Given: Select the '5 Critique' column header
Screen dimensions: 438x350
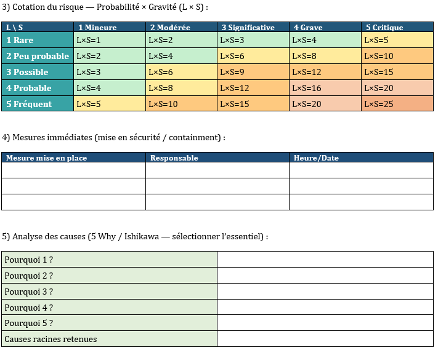Looking at the screenshot, I should point(397,28).
